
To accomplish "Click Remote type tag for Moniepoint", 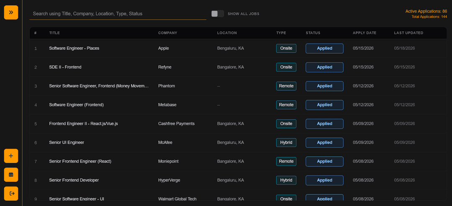I will 286,161.
